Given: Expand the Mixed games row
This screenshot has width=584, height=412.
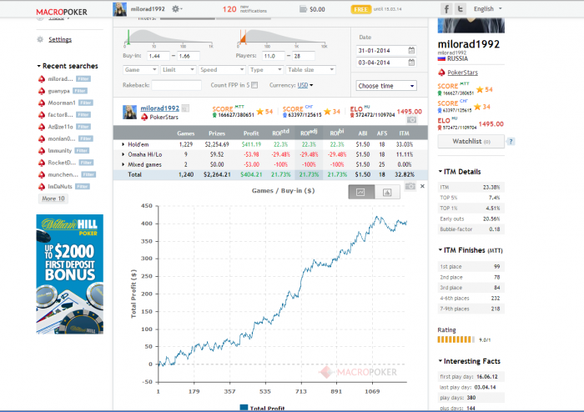Looking at the screenshot, I should (x=123, y=164).
